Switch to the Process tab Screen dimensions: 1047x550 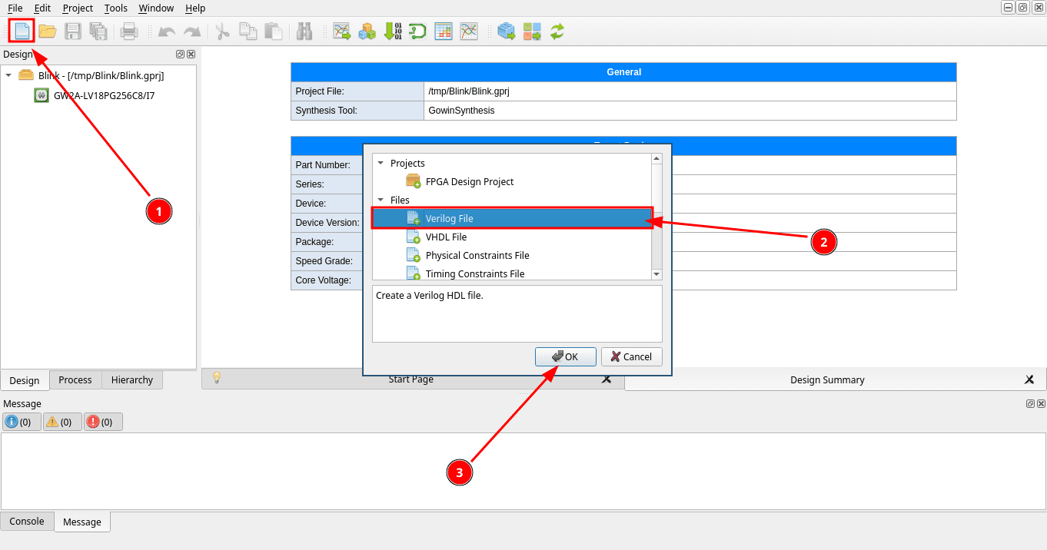click(x=75, y=379)
